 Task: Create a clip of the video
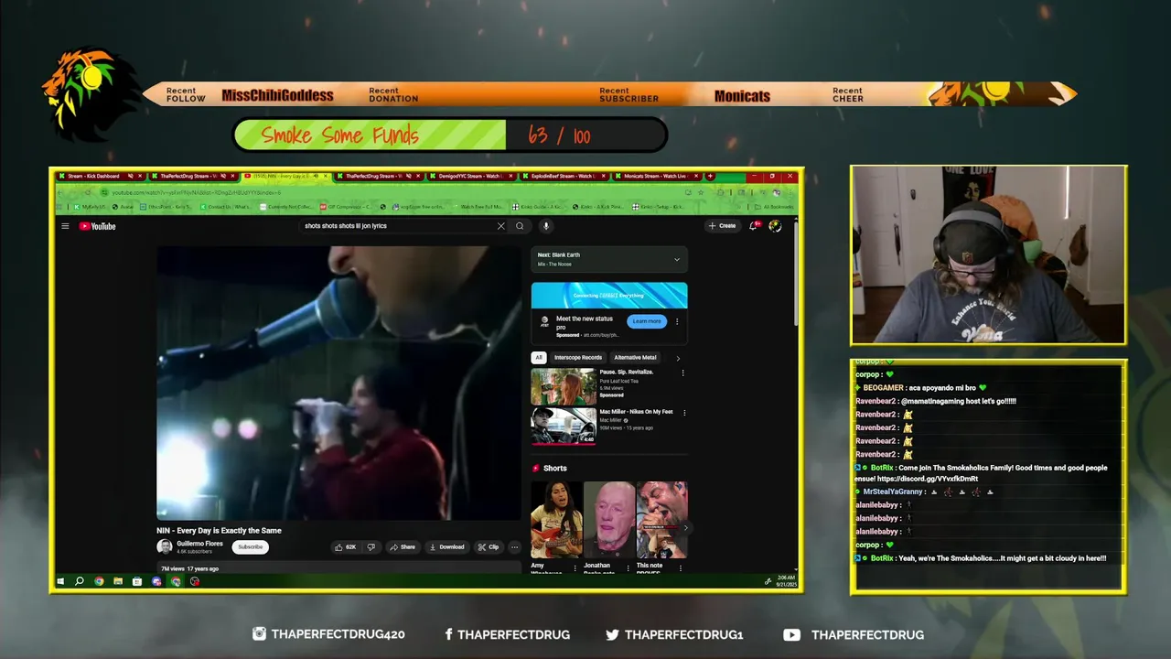point(489,547)
